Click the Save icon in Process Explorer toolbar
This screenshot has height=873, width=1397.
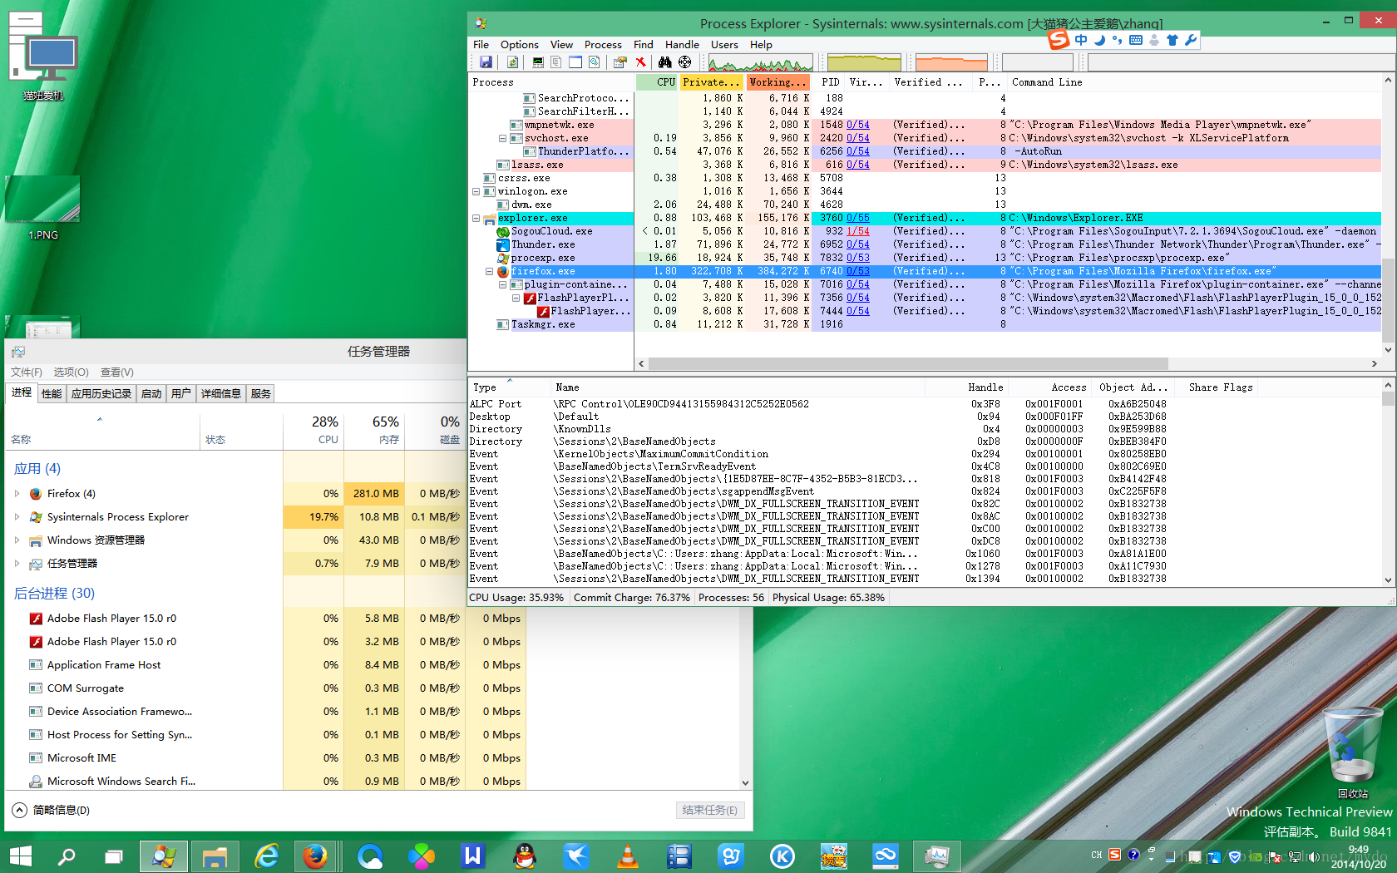pyautogui.click(x=486, y=62)
